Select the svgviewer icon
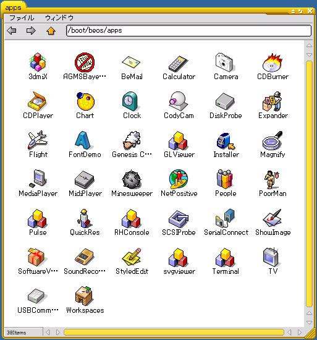The height and width of the screenshot is (340, 317). pyautogui.click(x=178, y=257)
